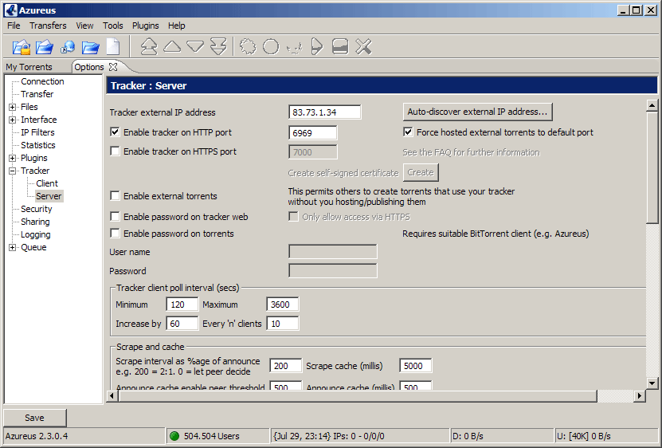Click the Tracker external IP address field
This screenshot has height=448, width=662.
pos(325,112)
